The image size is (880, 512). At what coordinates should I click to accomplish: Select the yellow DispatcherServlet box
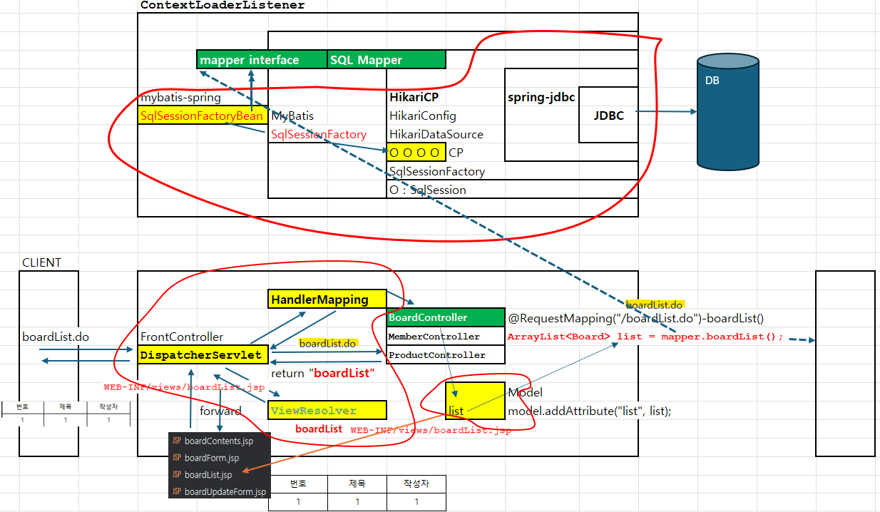[x=203, y=354]
